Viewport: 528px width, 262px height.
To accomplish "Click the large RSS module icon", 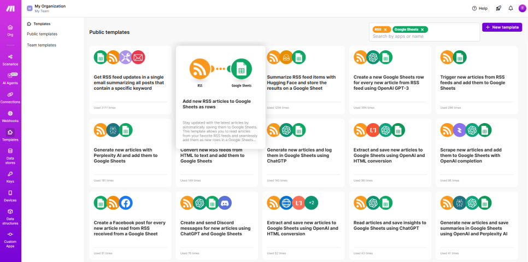I will 200,69.
